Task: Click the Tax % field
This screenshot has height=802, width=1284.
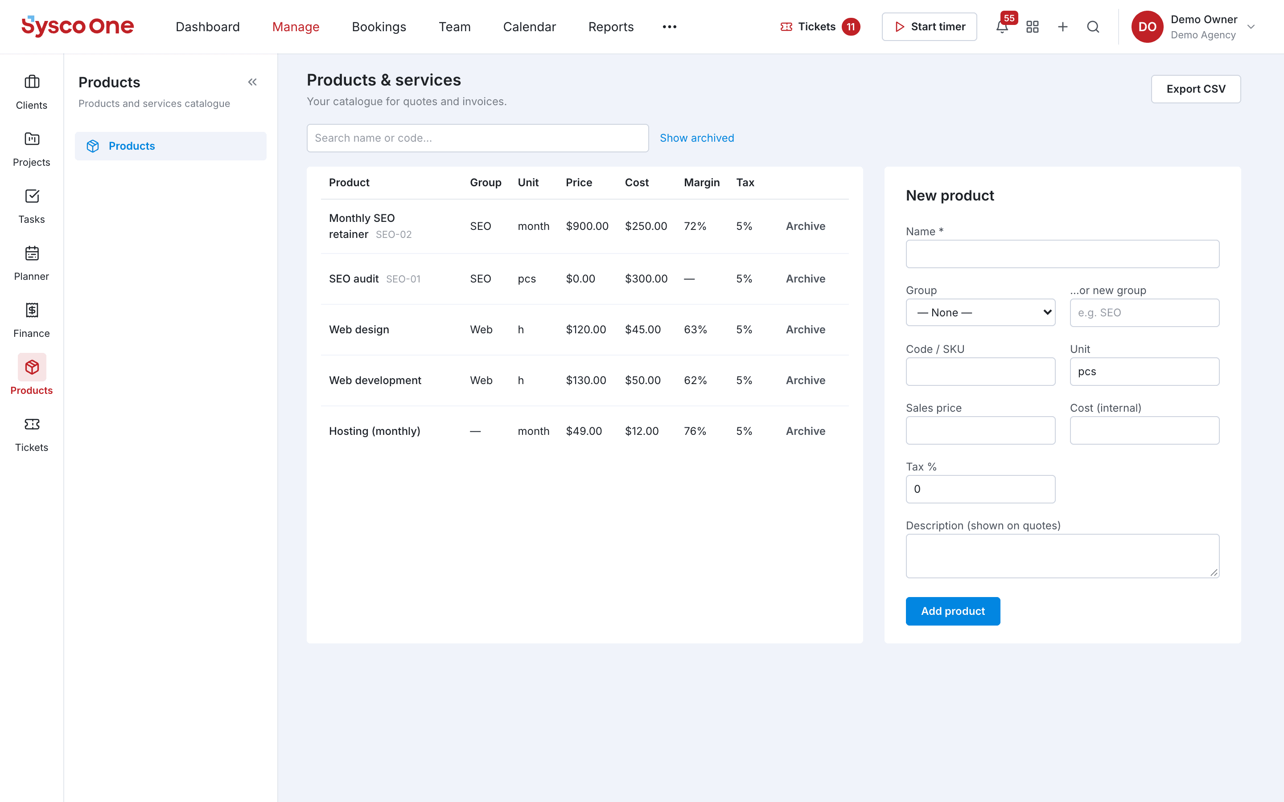Action: click(980, 489)
